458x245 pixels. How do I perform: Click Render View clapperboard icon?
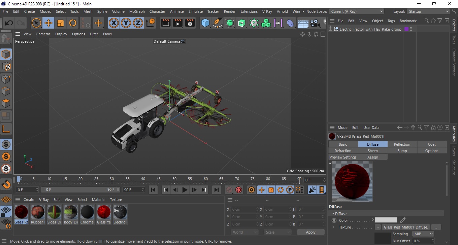click(166, 23)
